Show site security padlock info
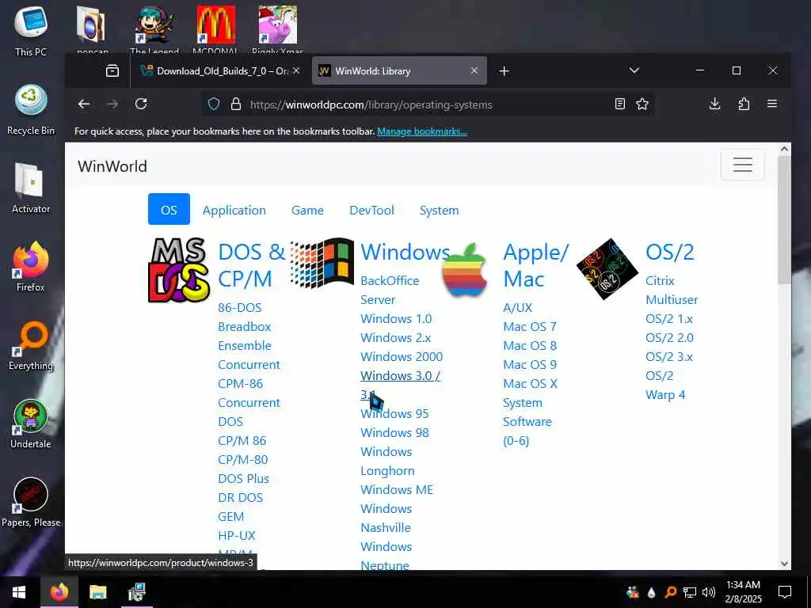 [x=236, y=104]
